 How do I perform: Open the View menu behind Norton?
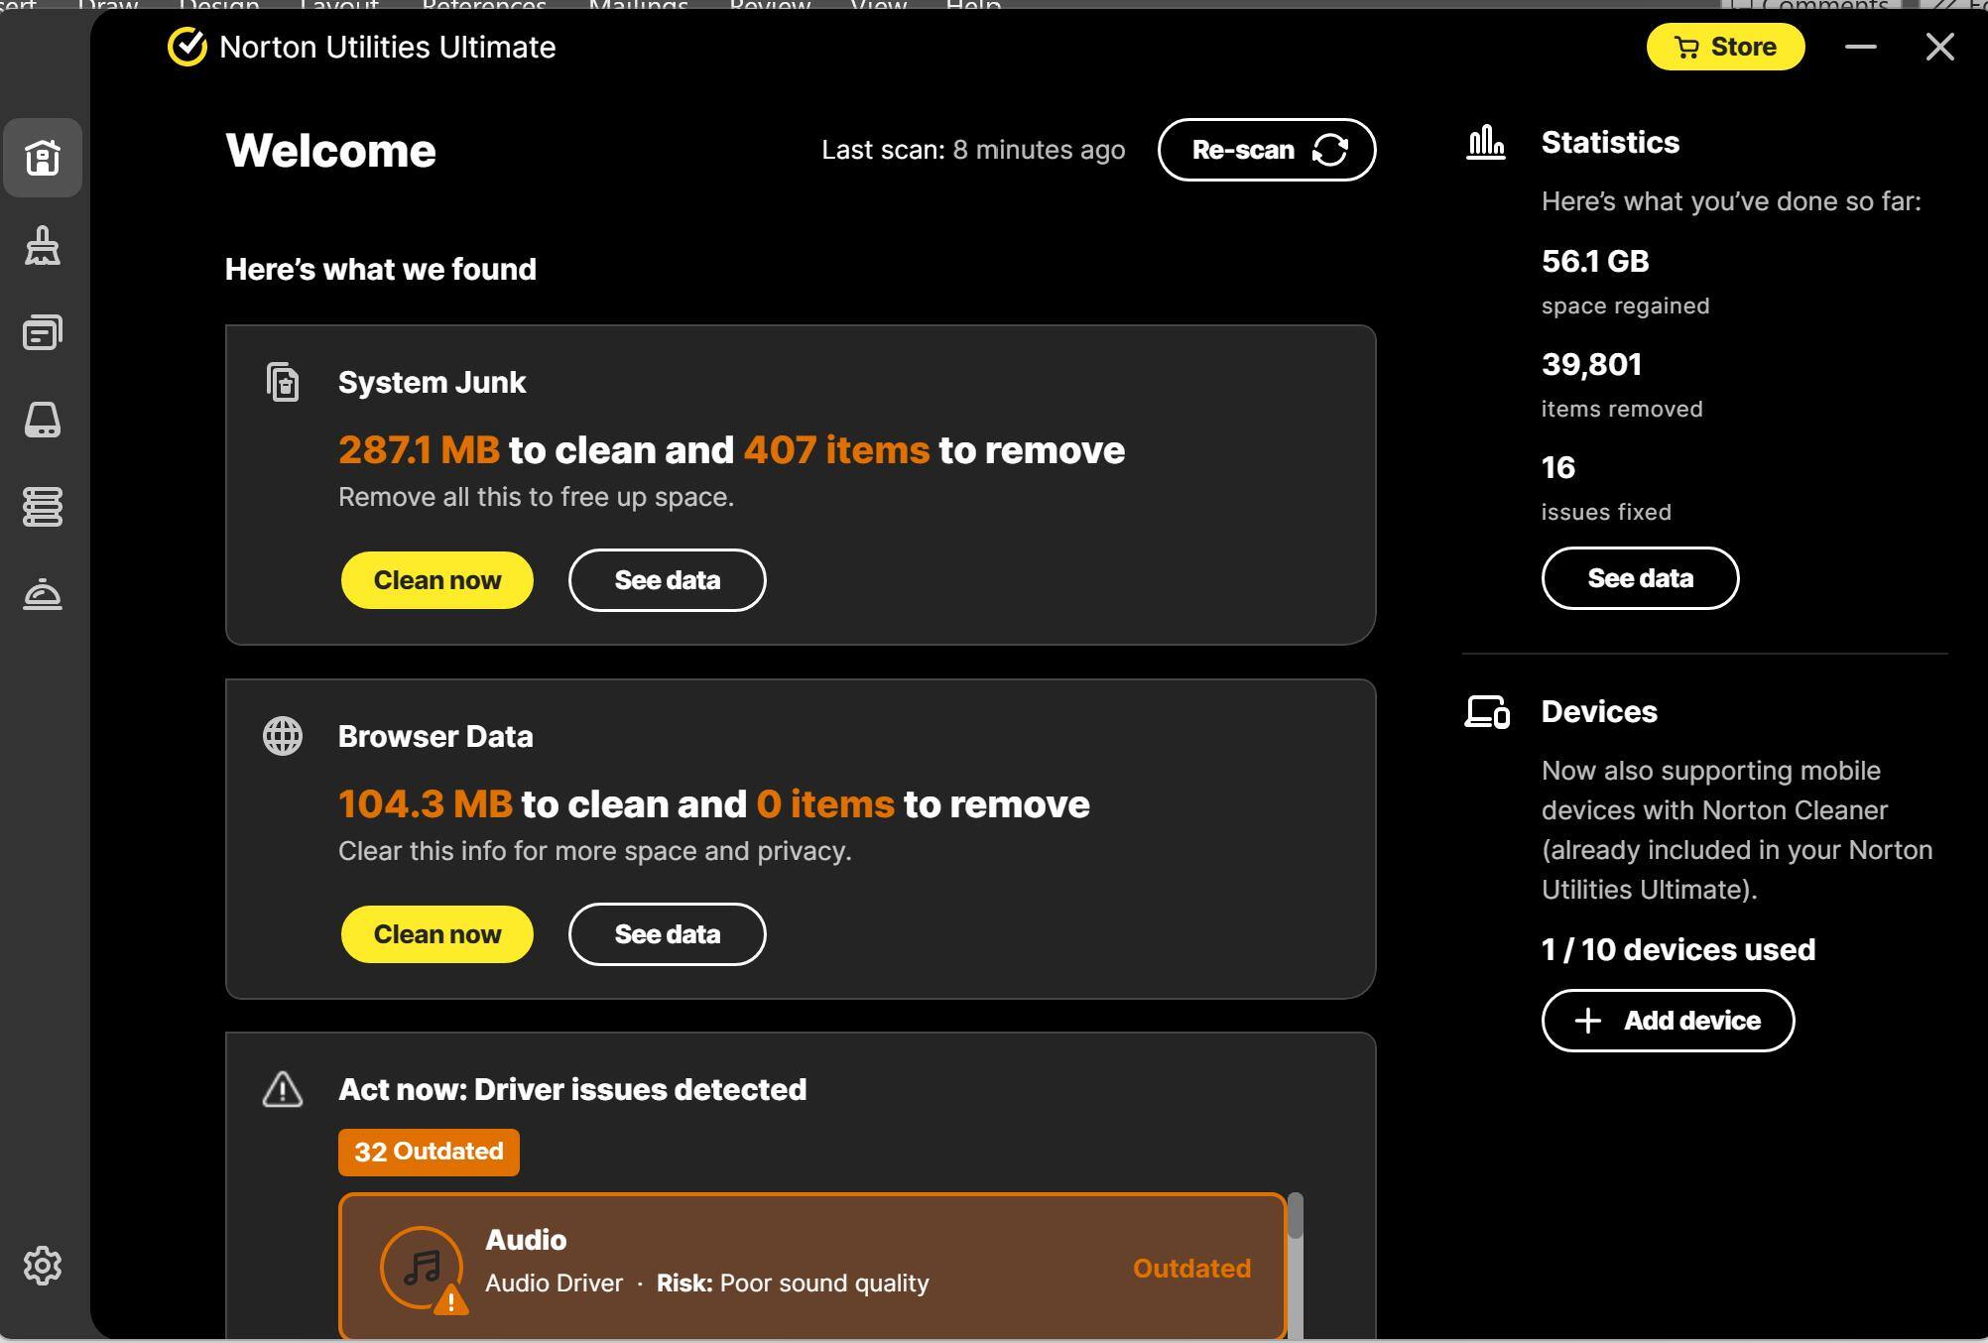[878, 5]
